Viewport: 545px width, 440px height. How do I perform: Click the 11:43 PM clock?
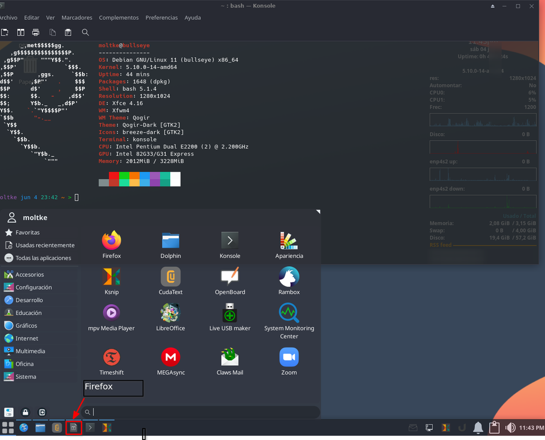531,428
